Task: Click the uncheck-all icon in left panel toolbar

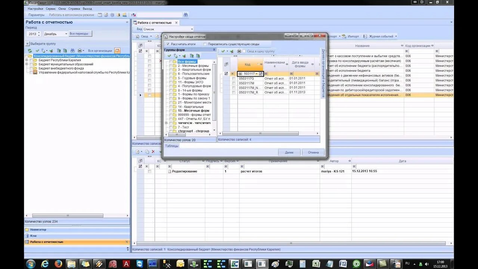Action: [51, 50]
